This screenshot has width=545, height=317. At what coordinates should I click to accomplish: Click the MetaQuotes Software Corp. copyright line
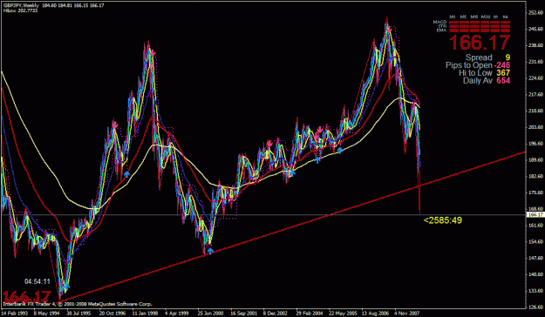pos(78,304)
